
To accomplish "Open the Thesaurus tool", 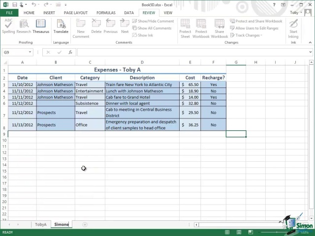I will pos(41,26).
